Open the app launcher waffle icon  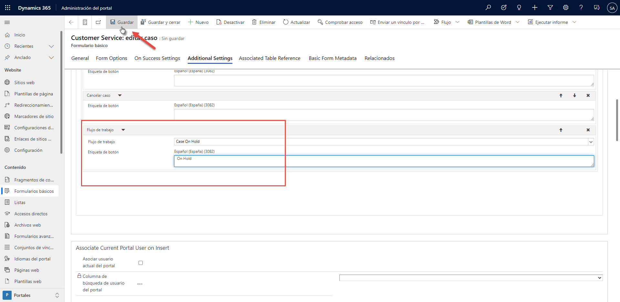pos(7,8)
